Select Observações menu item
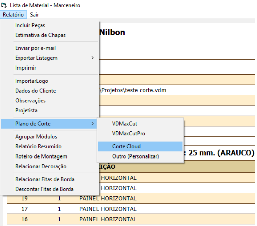 30,100
